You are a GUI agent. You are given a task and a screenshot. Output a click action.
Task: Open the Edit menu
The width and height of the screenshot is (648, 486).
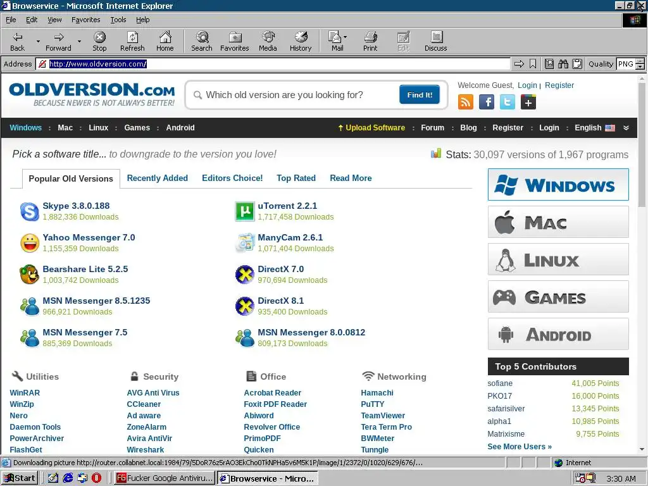32,20
